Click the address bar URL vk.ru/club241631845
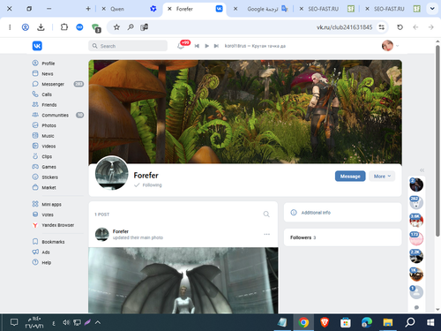 pos(344,27)
